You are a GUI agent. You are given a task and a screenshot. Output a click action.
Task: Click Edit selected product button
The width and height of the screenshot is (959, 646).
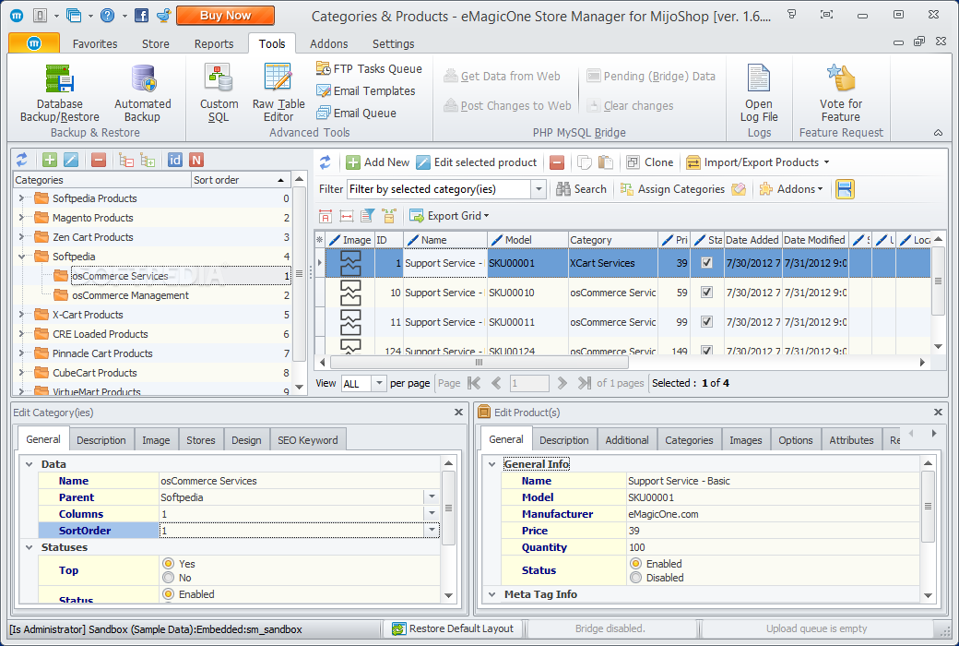pyautogui.click(x=477, y=162)
